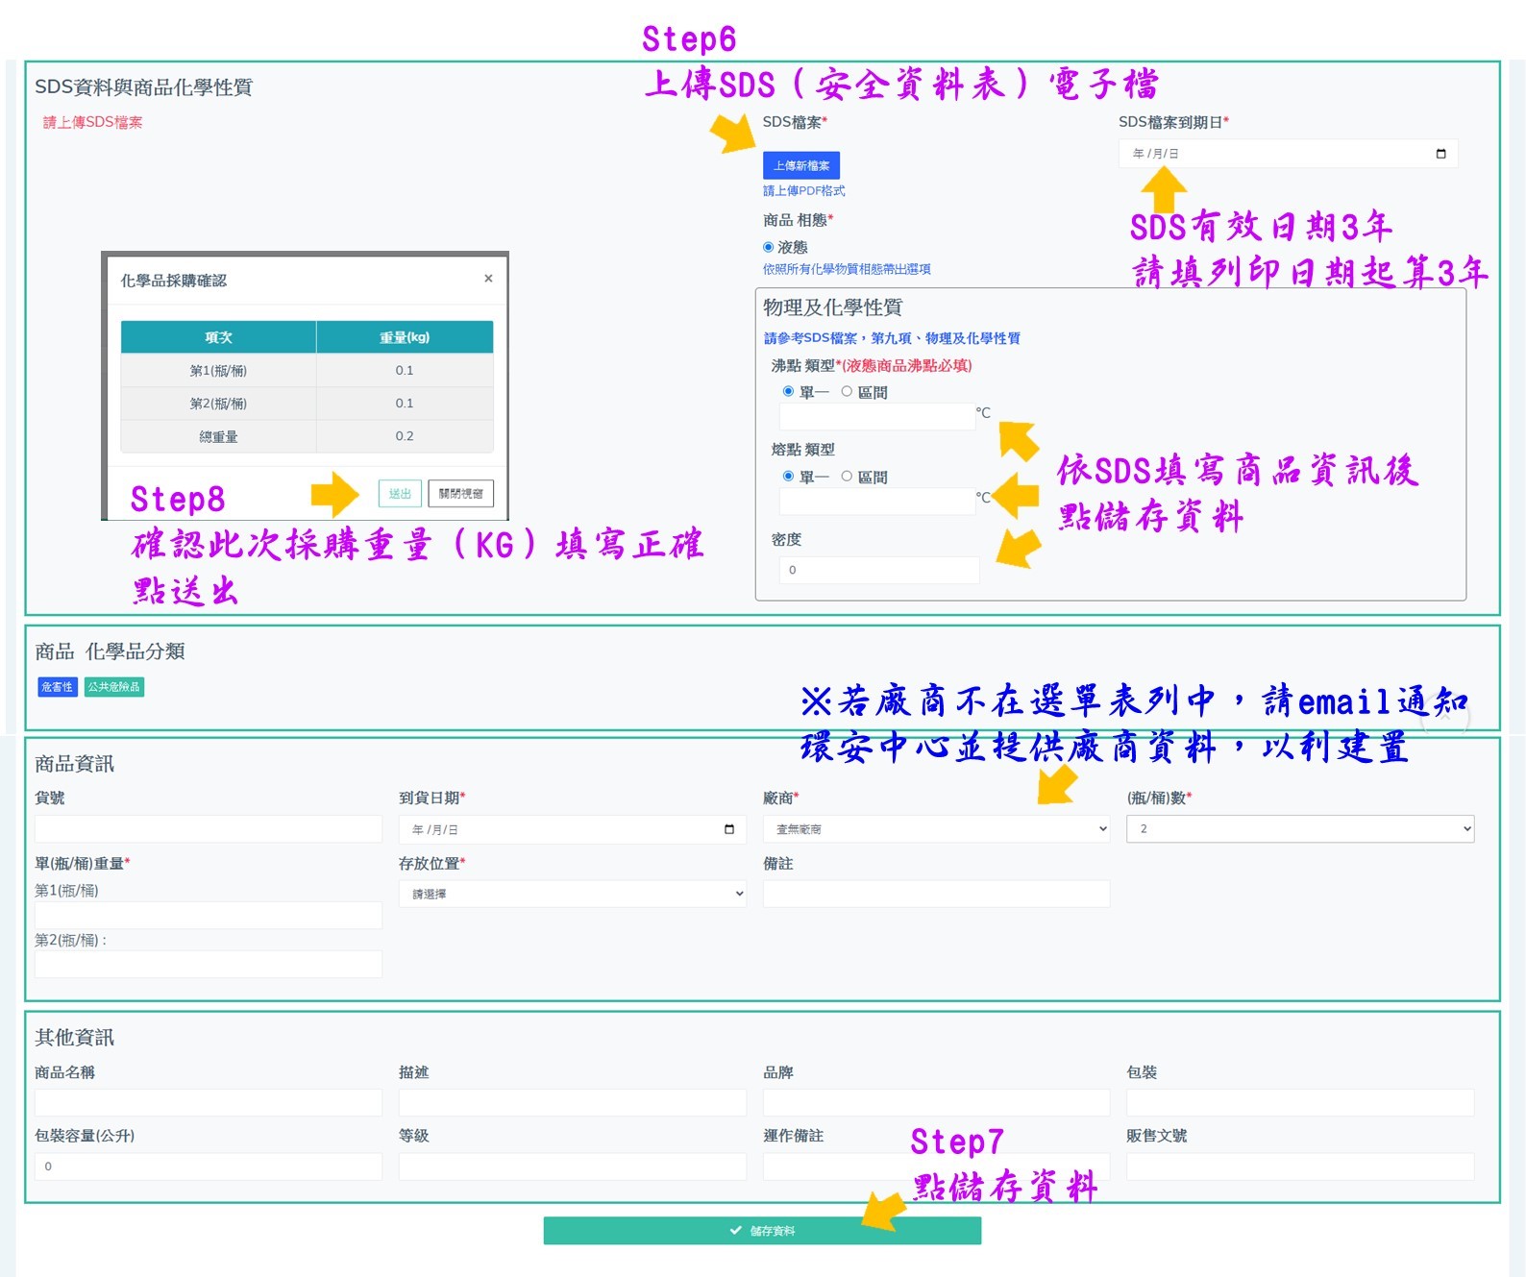Viewport: 1526px width, 1277px height.
Task: Click calendar icon in SDS檔案到期日 field
Action: 1440,154
